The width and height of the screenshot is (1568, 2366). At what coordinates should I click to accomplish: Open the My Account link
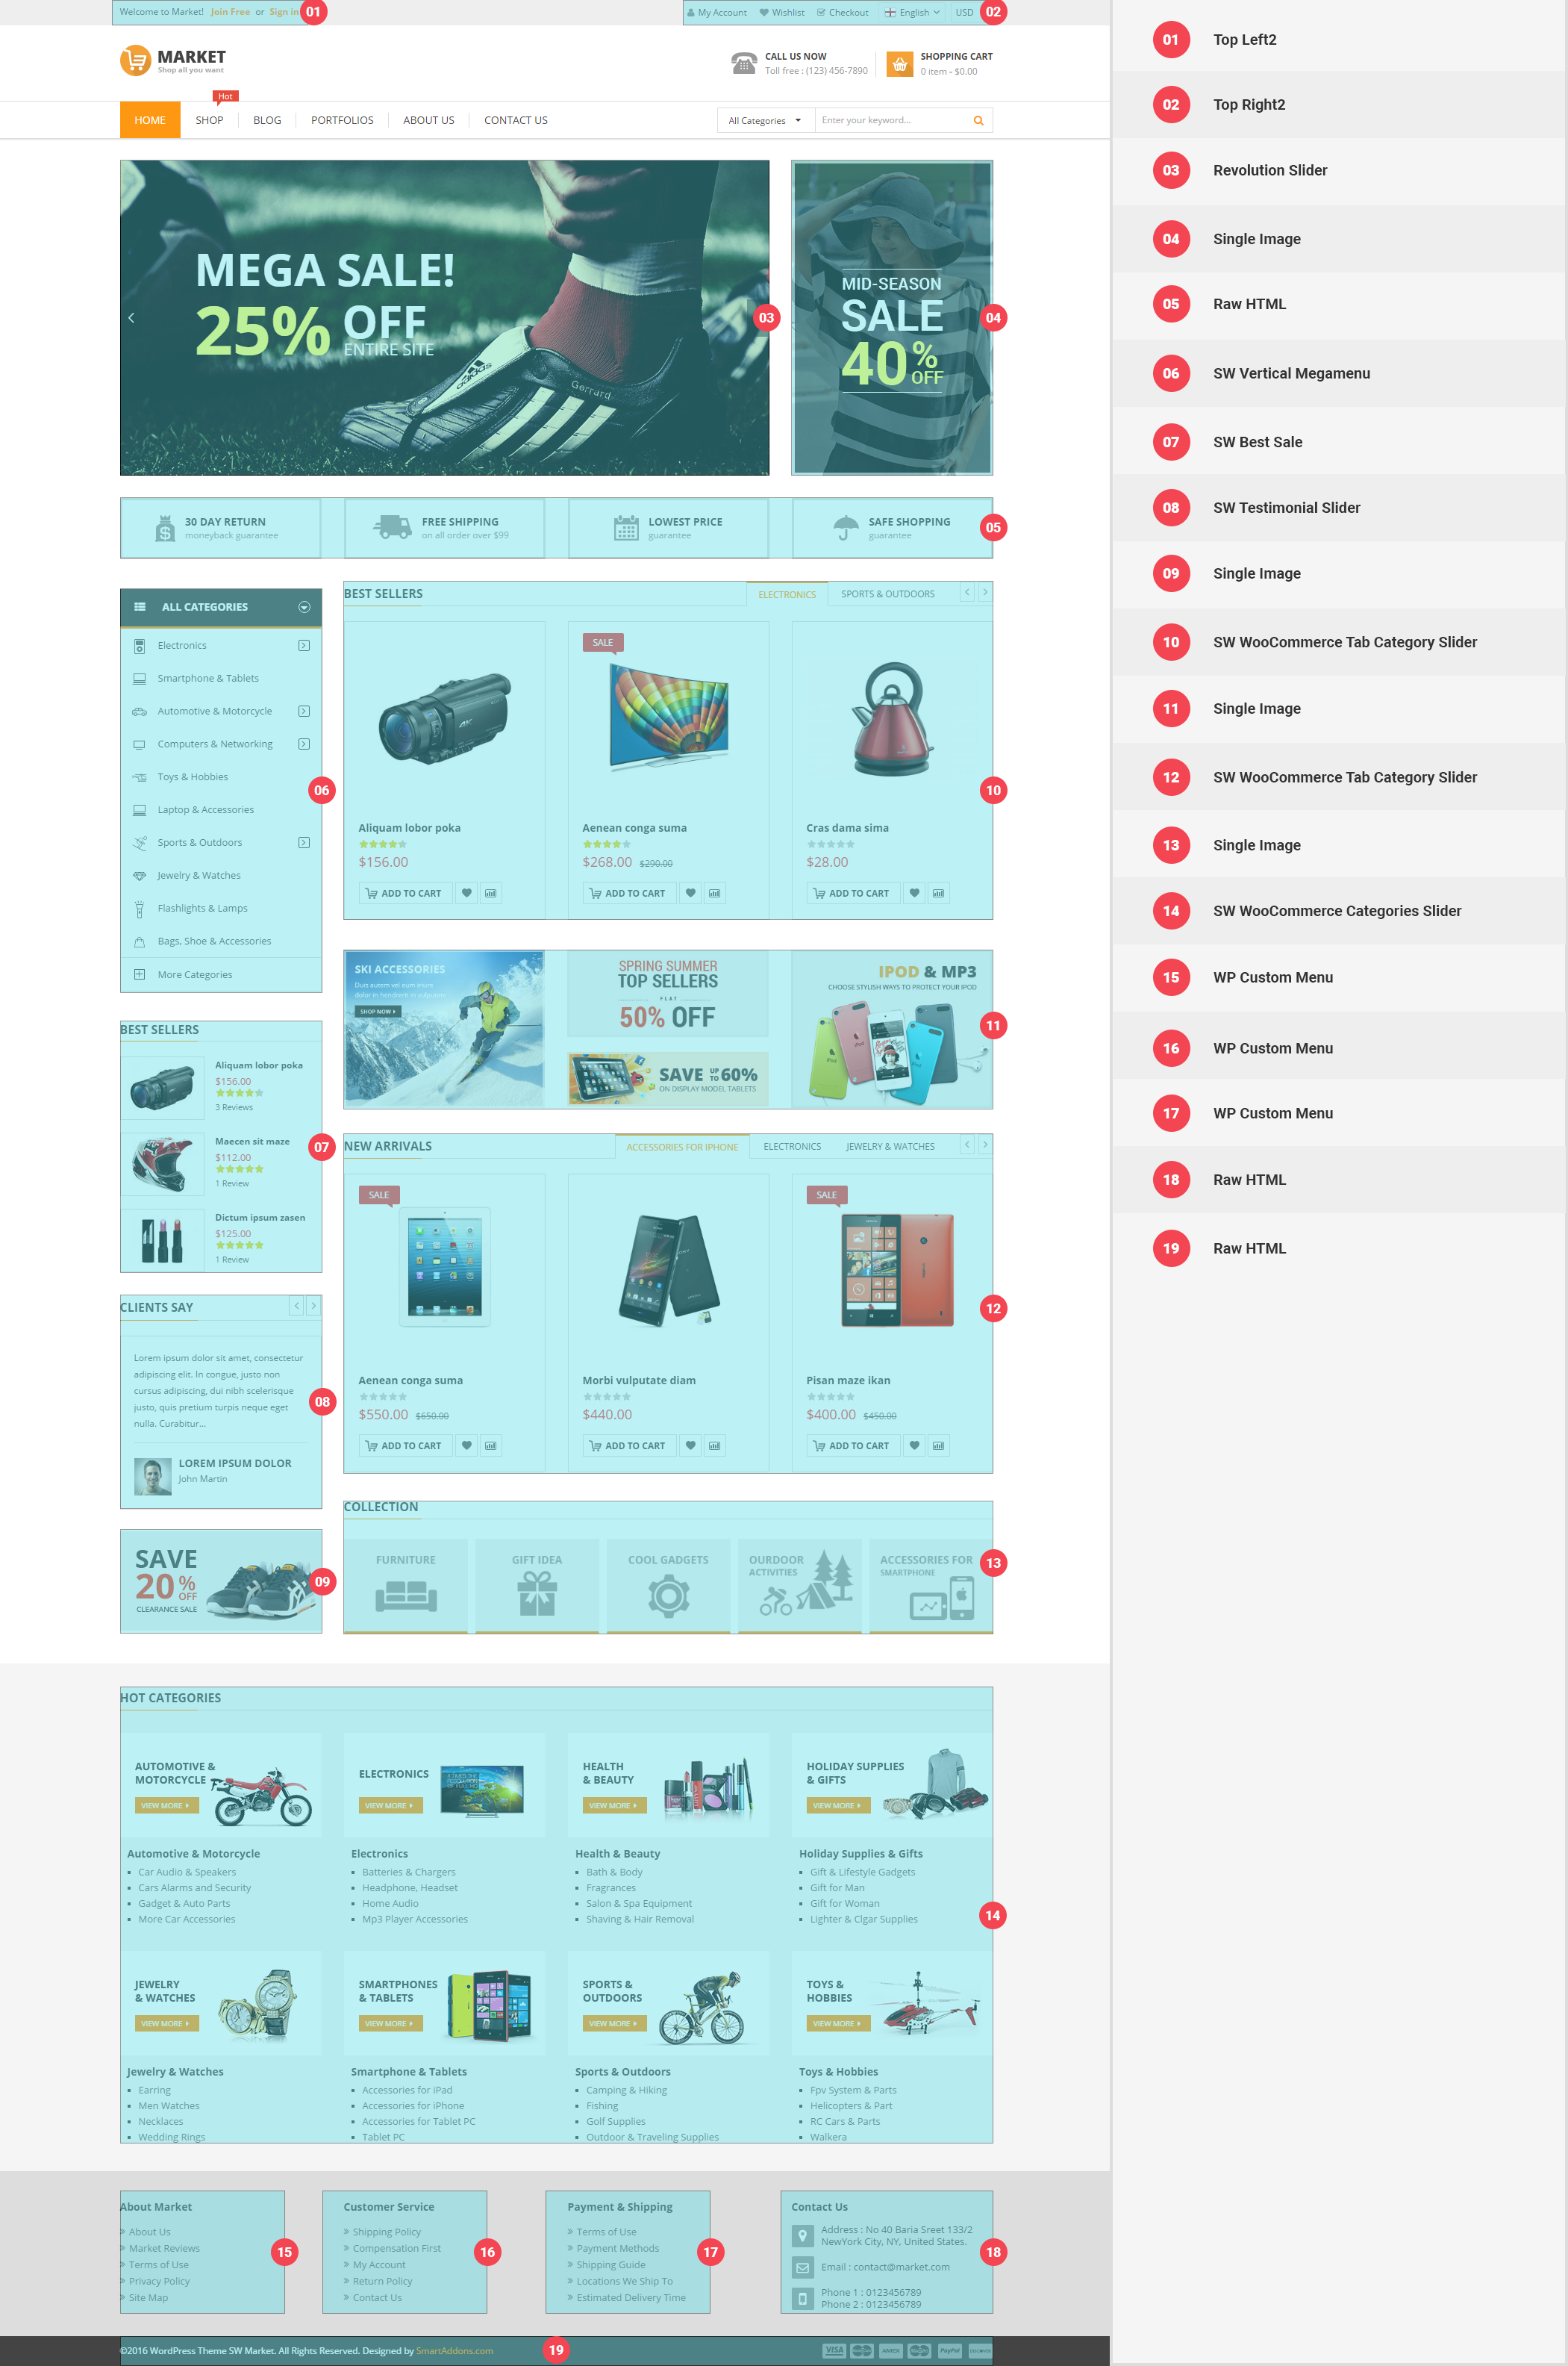click(717, 13)
